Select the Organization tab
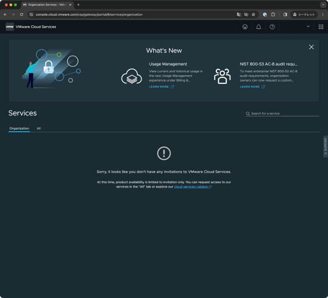This screenshot has height=298, width=328. point(19,129)
